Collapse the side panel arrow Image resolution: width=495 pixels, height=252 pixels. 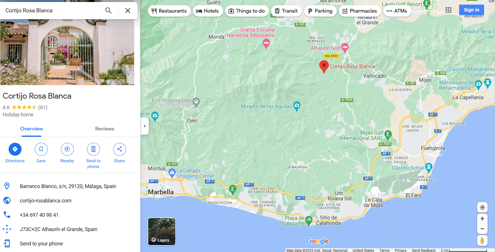coord(145,126)
